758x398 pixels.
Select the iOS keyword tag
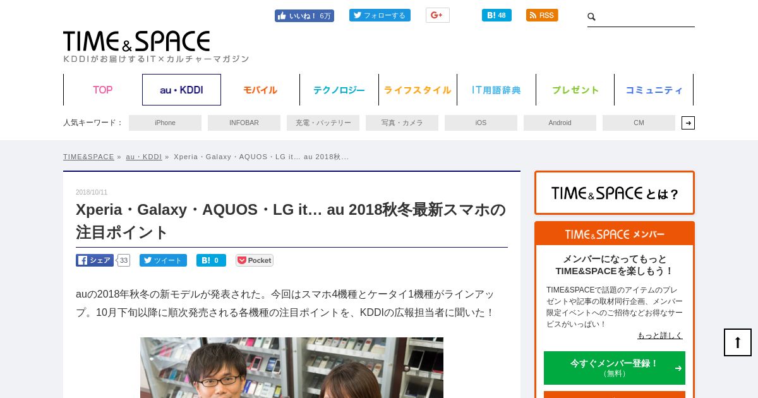tap(481, 123)
